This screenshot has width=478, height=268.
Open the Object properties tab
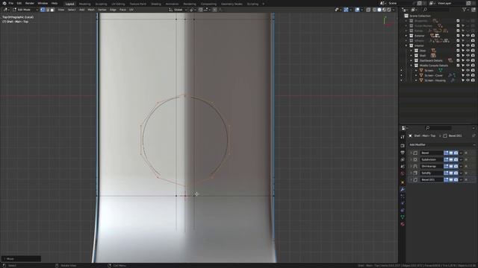[x=403, y=182]
